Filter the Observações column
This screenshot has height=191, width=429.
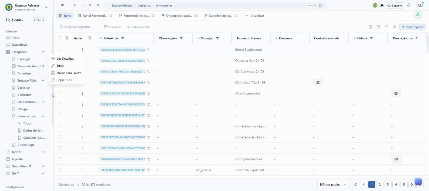181,38
